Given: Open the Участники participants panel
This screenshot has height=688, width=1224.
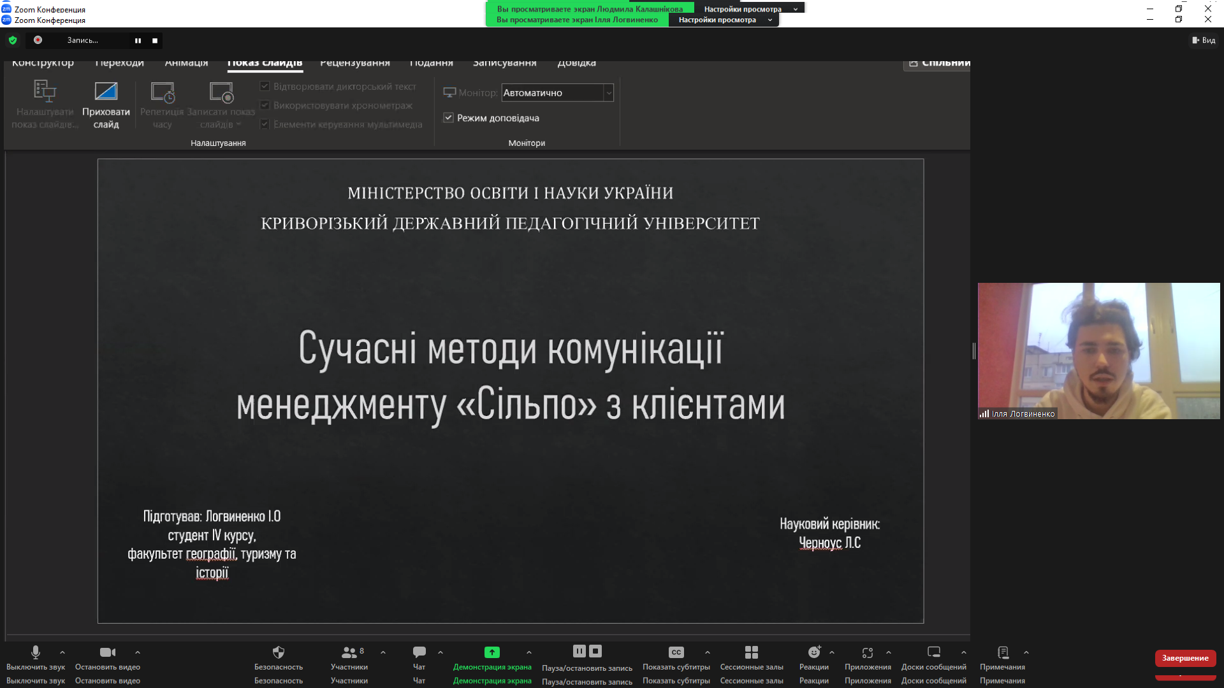Looking at the screenshot, I should click(x=349, y=652).
